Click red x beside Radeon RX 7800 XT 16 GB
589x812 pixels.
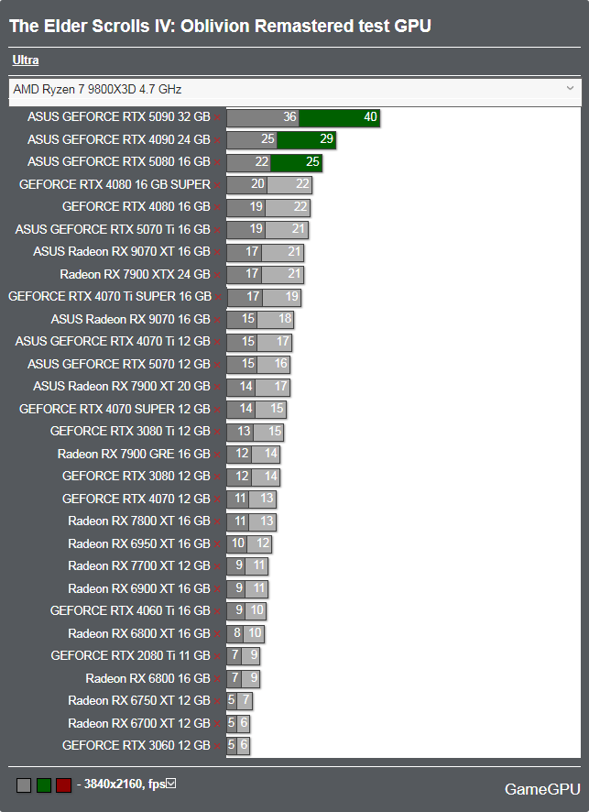click(217, 522)
